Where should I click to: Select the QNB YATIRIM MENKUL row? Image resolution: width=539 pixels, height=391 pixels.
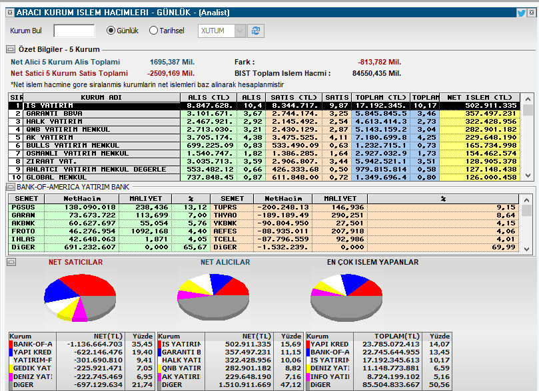coord(264,129)
